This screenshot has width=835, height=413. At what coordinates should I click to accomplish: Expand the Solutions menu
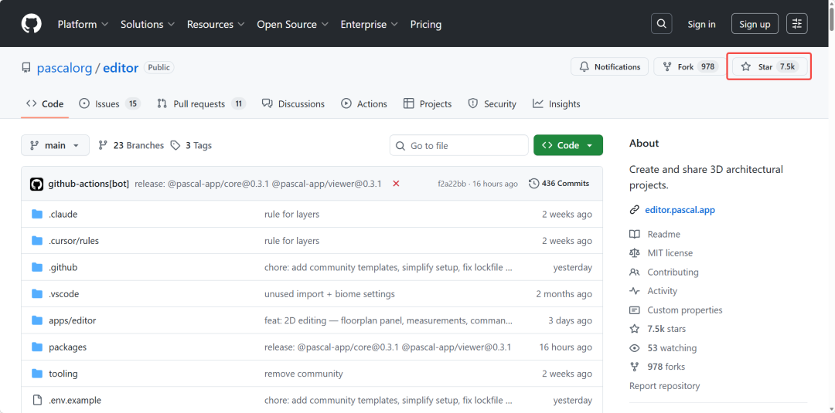pyautogui.click(x=148, y=24)
